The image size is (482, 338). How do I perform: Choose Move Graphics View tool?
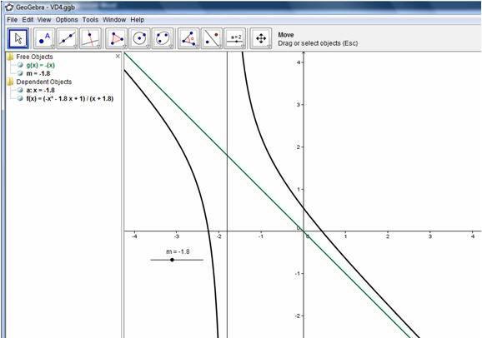[x=261, y=38]
